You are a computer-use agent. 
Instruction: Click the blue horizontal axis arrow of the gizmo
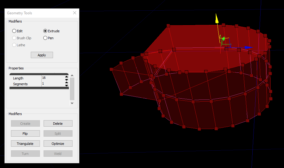tap(248, 47)
